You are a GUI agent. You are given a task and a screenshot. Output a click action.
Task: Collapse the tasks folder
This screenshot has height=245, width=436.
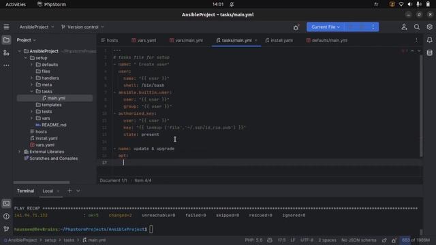[31, 91]
